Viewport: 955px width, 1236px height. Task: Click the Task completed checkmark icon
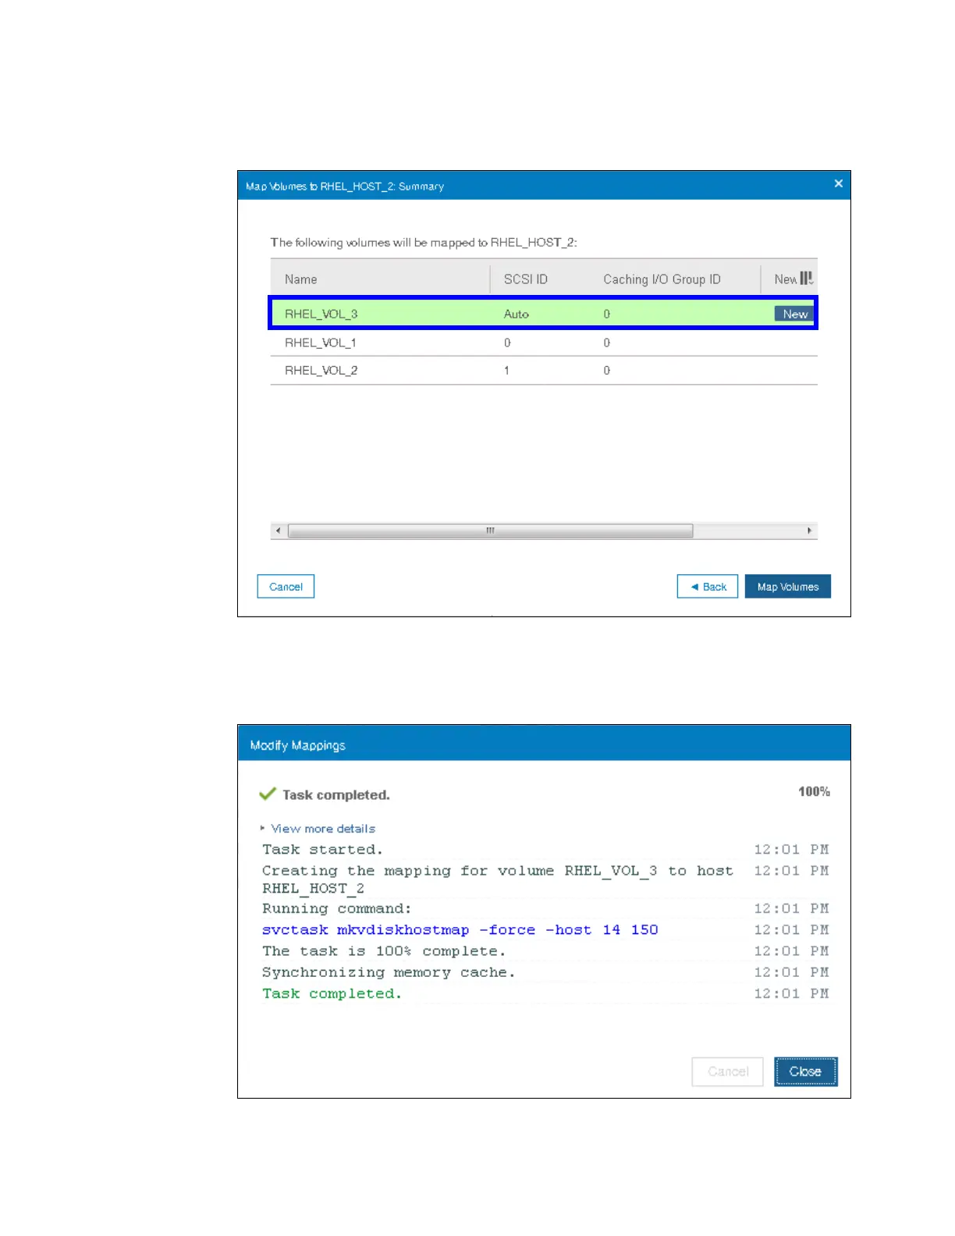(x=268, y=794)
